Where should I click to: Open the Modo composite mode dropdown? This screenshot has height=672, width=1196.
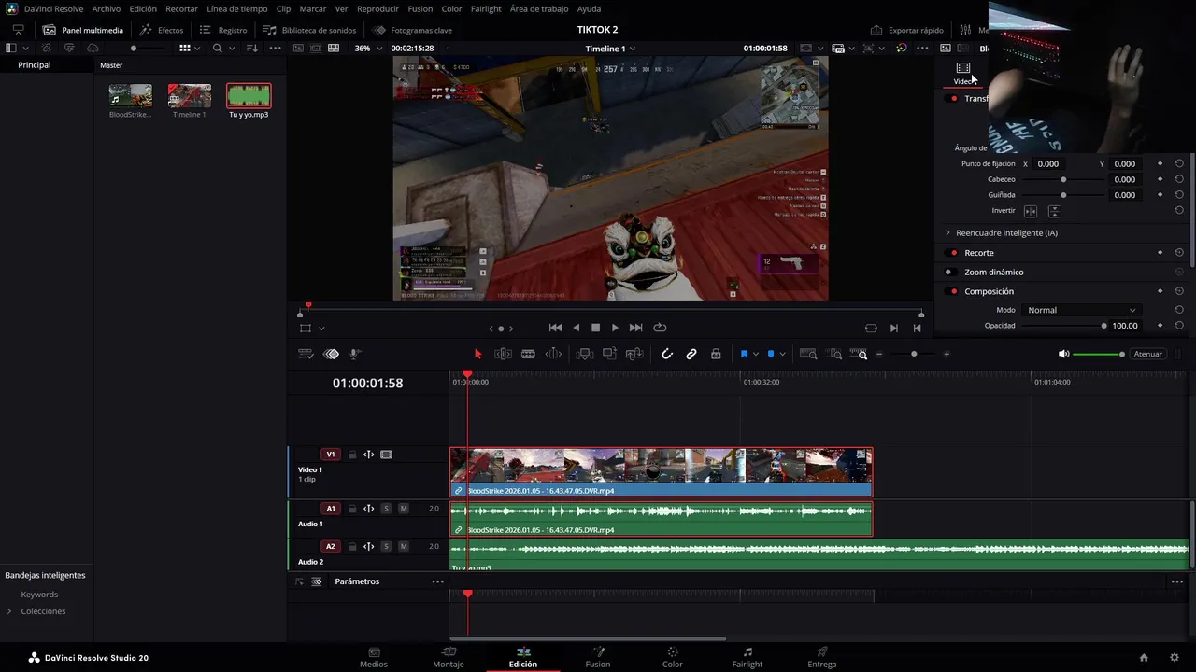click(1081, 310)
